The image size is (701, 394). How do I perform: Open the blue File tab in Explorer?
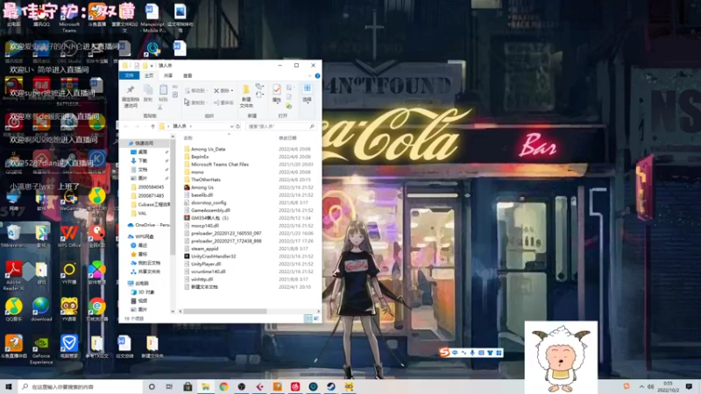click(129, 75)
